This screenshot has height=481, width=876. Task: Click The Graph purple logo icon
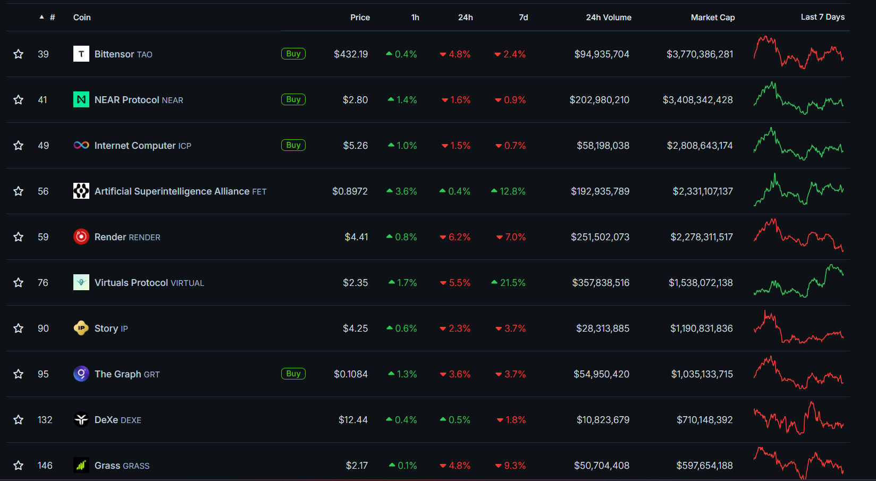point(81,374)
